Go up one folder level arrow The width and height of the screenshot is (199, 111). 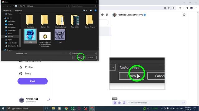click(x=13, y=6)
